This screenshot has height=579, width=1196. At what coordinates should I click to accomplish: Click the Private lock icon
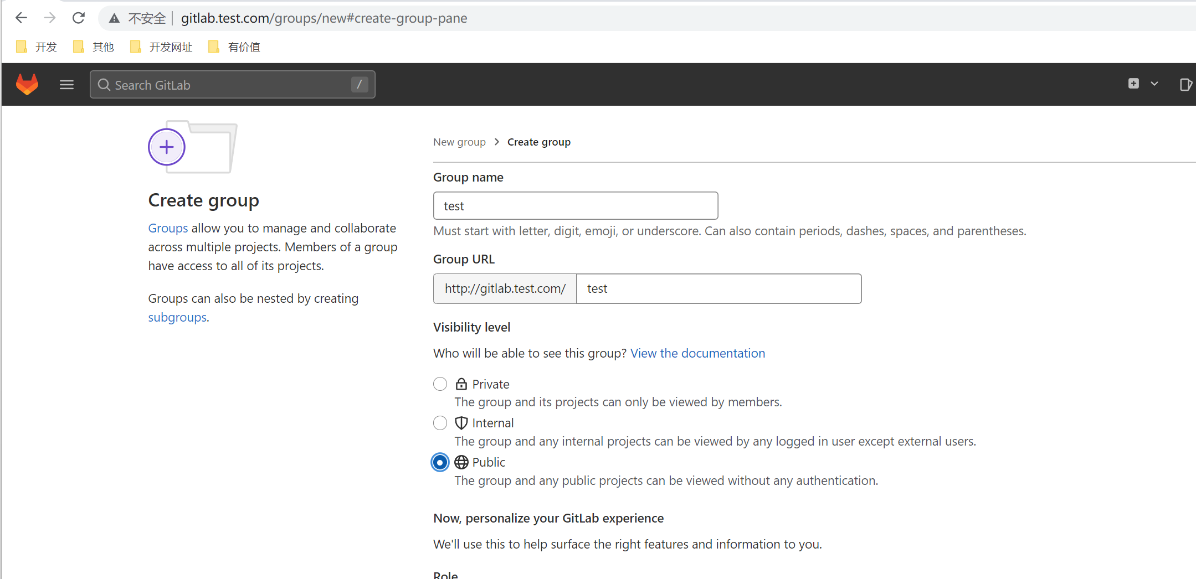point(461,384)
